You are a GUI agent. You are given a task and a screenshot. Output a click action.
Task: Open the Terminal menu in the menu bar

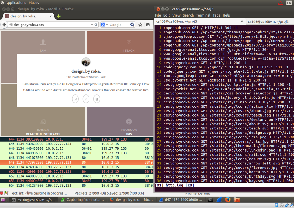click(203, 15)
